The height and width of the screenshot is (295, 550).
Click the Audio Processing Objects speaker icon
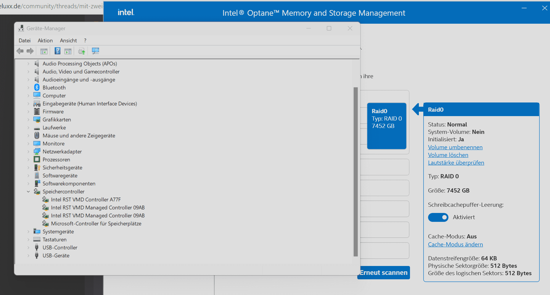coord(37,63)
